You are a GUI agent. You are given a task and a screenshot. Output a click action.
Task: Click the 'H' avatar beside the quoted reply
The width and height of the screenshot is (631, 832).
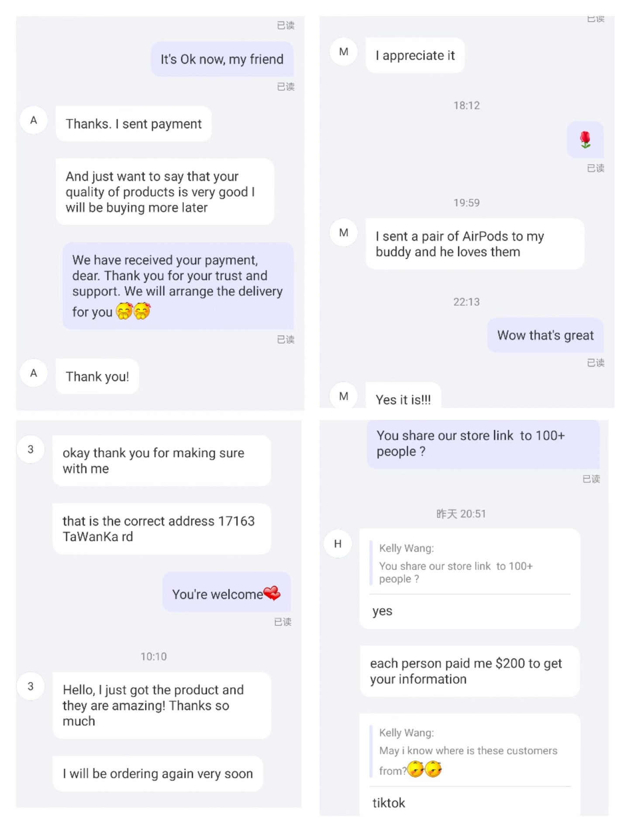click(338, 544)
